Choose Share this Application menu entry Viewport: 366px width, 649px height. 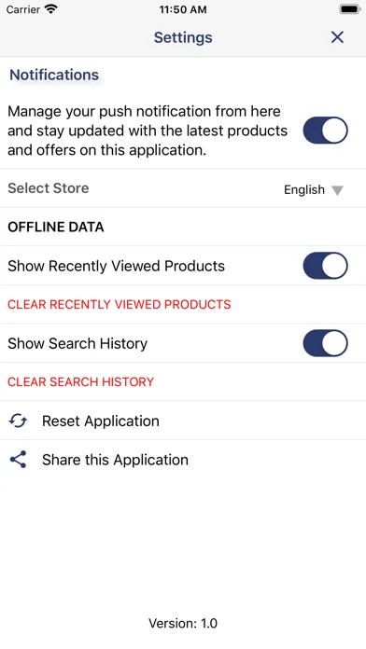[183, 460]
